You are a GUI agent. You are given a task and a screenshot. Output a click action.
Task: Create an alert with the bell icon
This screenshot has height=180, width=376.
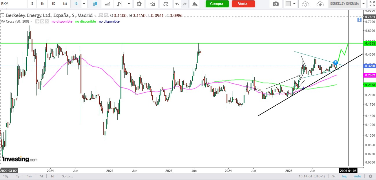pos(195,4)
